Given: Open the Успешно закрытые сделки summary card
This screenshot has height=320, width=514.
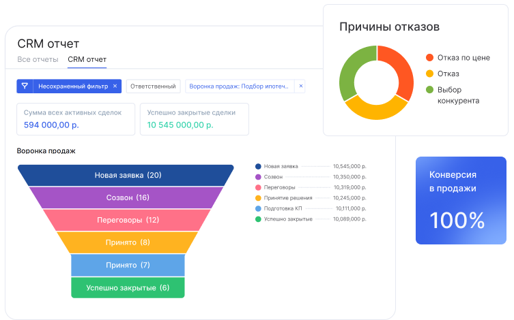Looking at the screenshot, I should coord(194,119).
